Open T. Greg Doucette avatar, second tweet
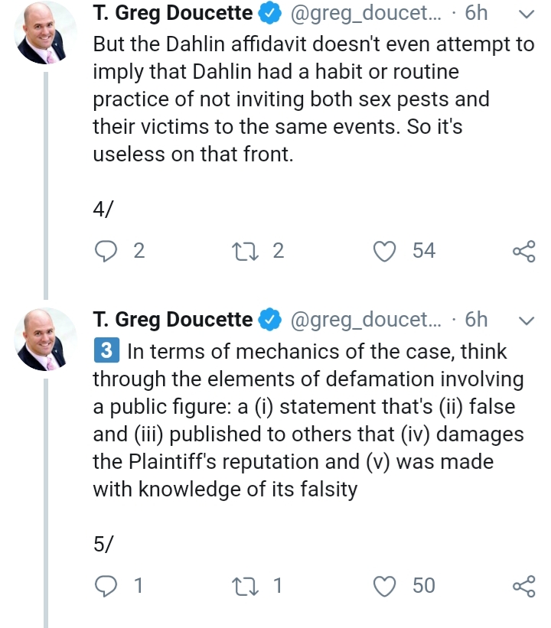Image resolution: width=551 pixels, height=628 pixels. [45, 339]
